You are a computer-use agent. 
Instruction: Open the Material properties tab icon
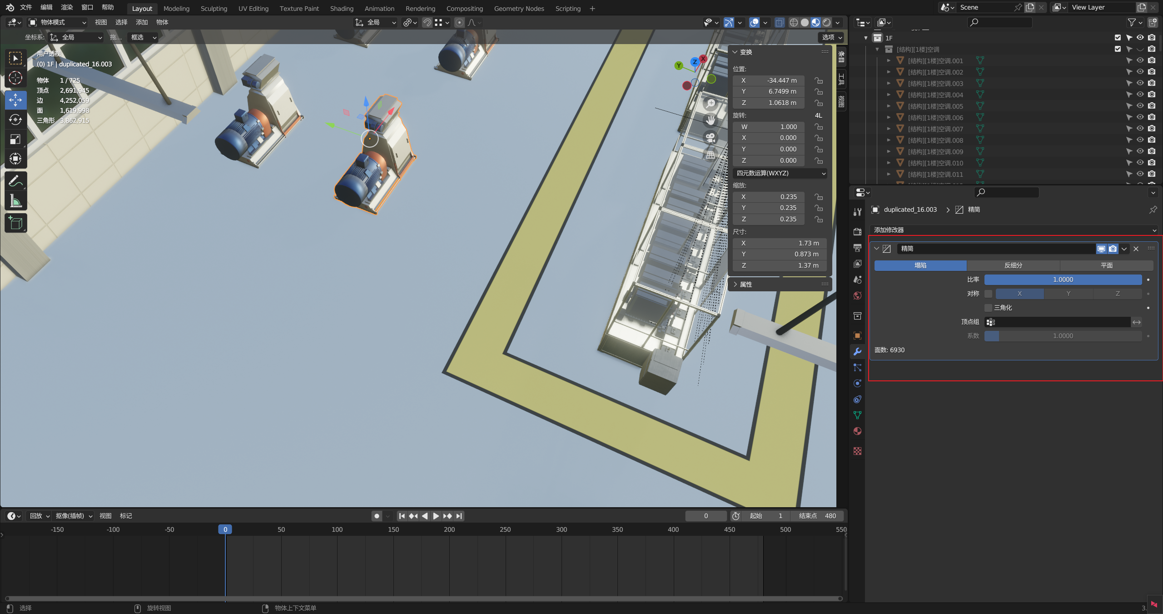coord(857,431)
